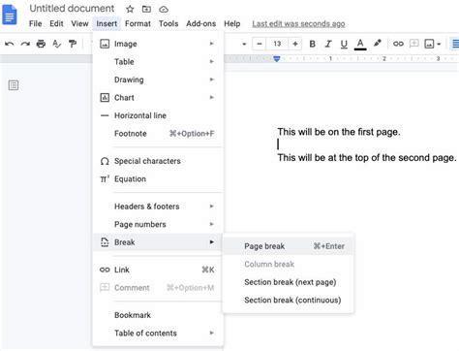Click the Last edit was seconds ago link
Image resolution: width=459 pixels, height=351 pixels.
pos(298,24)
